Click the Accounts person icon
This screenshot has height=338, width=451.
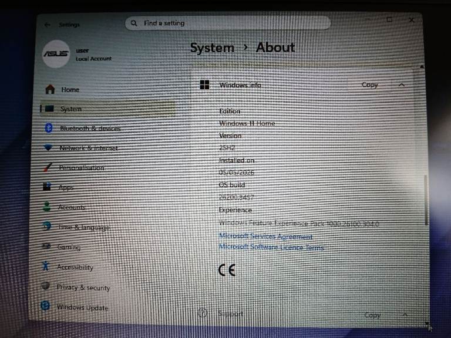pyautogui.click(x=46, y=207)
